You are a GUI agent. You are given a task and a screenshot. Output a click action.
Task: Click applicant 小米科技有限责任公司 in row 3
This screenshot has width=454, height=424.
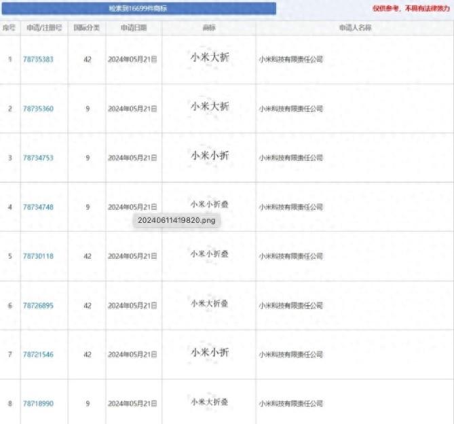click(x=290, y=158)
